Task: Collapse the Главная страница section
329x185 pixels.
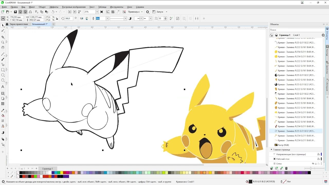Action: pyautogui.click(x=271, y=150)
